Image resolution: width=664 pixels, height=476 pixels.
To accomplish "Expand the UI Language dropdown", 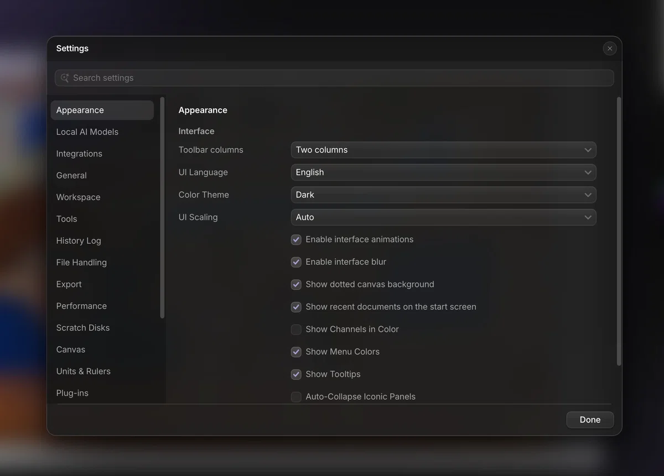I will (x=443, y=172).
